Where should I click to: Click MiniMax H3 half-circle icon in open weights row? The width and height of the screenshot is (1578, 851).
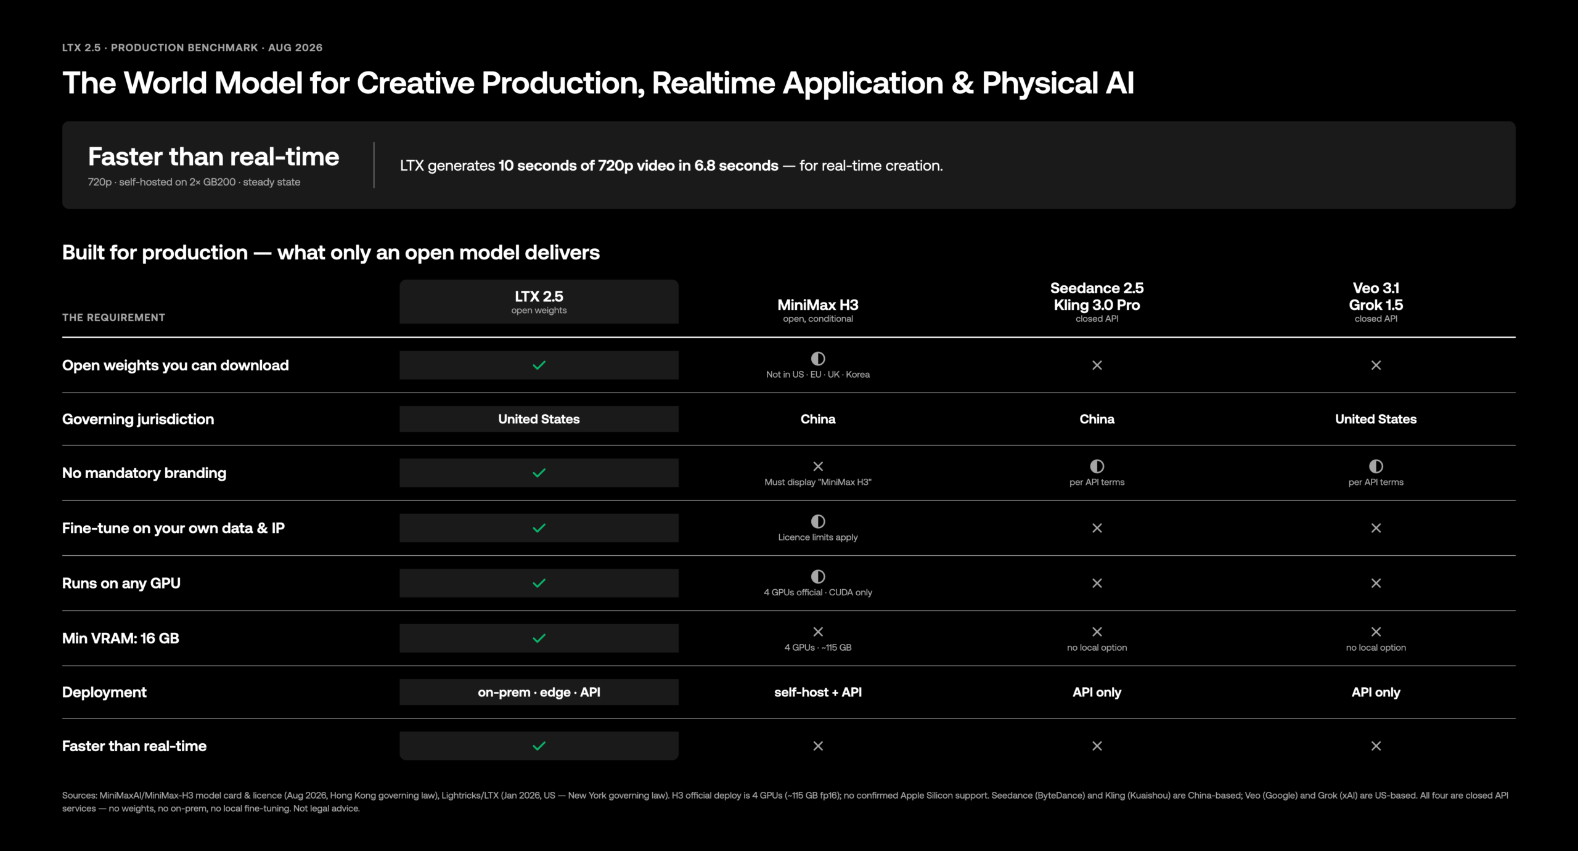818,359
